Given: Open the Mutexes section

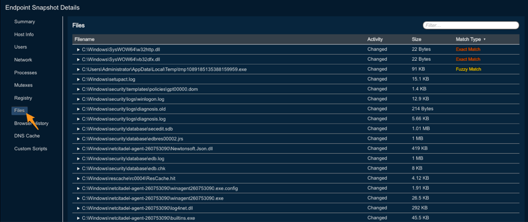Looking at the screenshot, I should click(23, 85).
